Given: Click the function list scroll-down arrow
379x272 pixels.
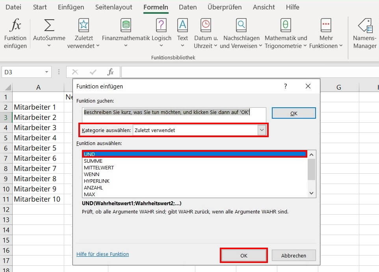Looking at the screenshot, I should coord(311,193).
